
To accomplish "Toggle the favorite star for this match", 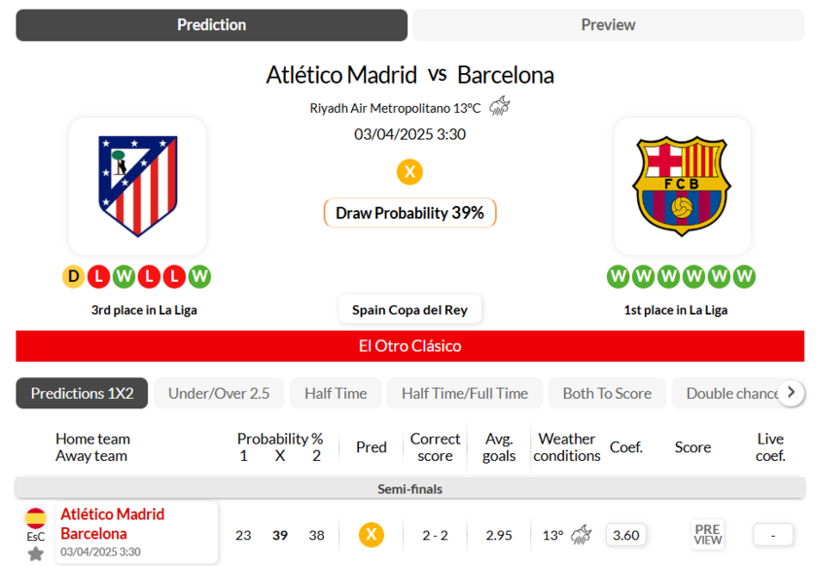I will (36, 553).
